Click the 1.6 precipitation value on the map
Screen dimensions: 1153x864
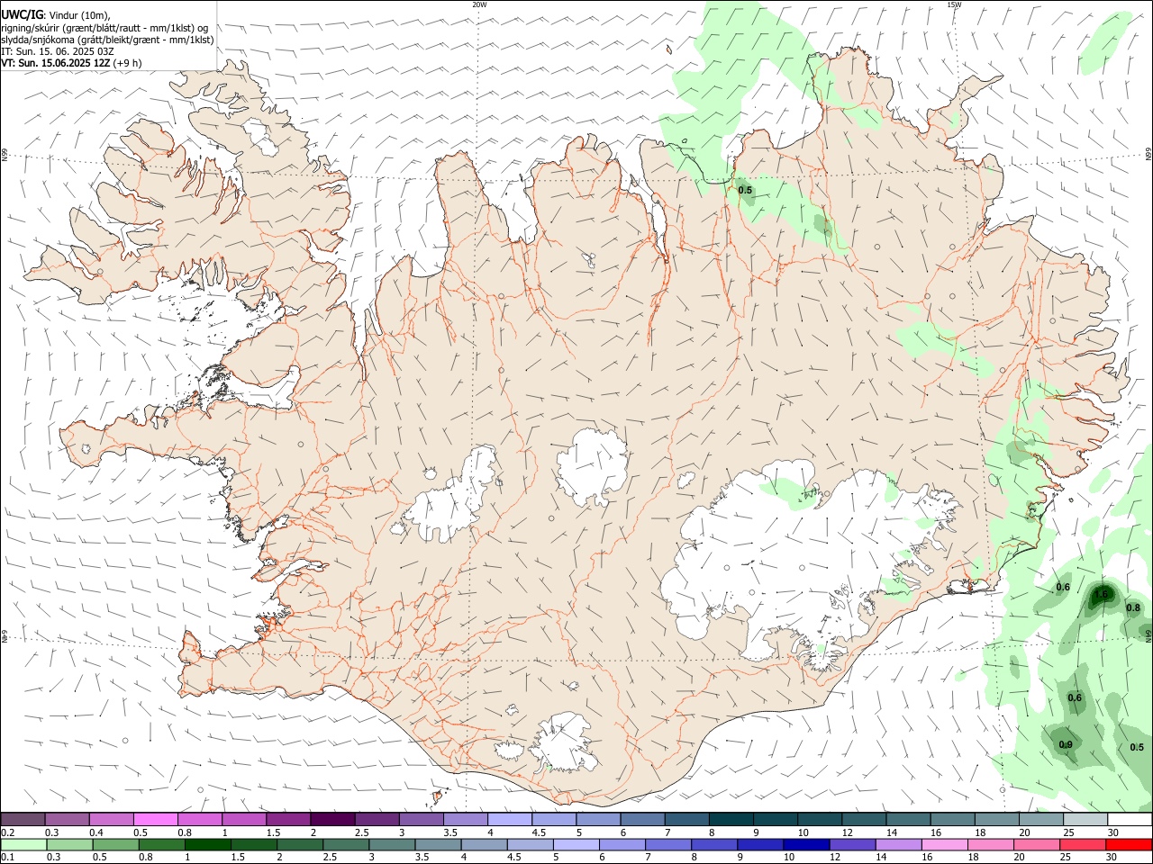pyautogui.click(x=1101, y=595)
